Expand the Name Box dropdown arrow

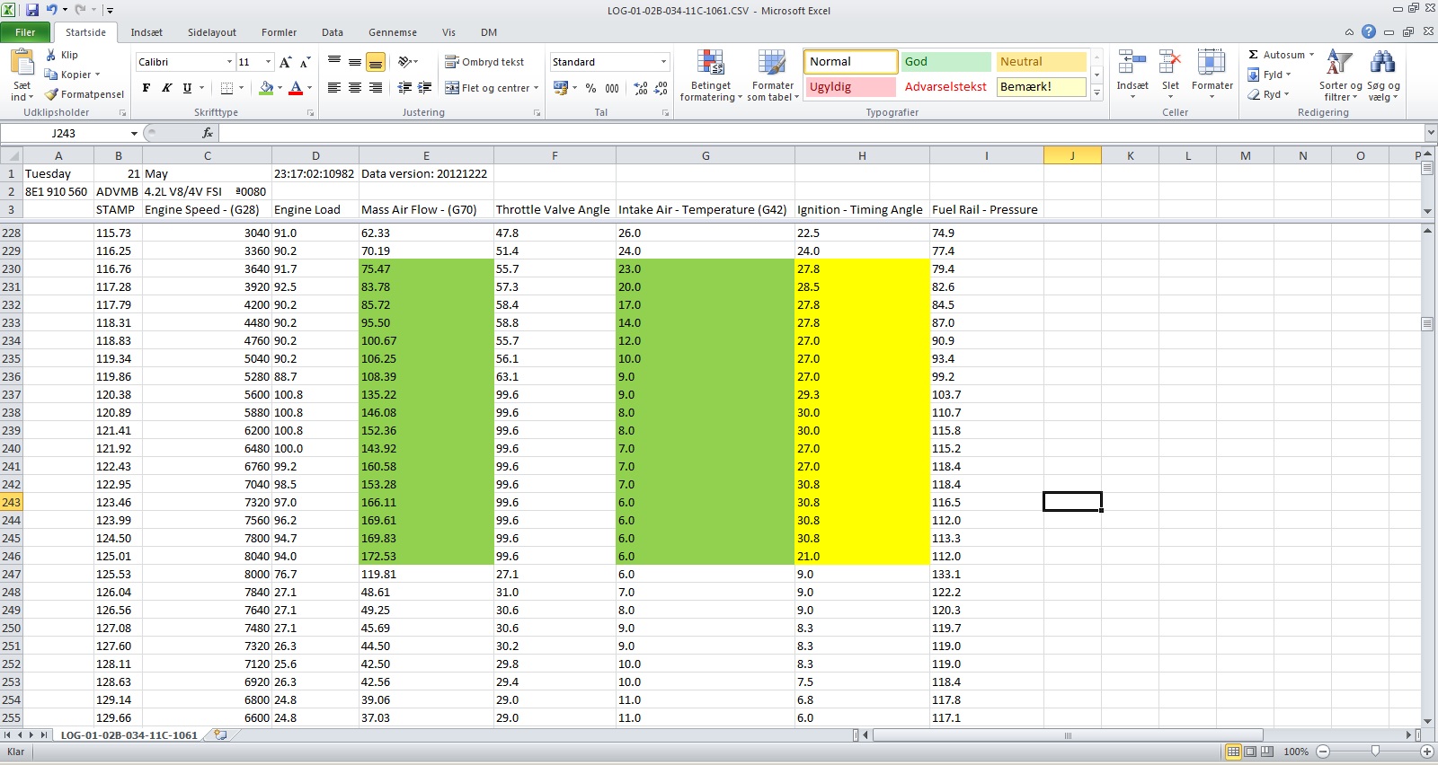[134, 133]
